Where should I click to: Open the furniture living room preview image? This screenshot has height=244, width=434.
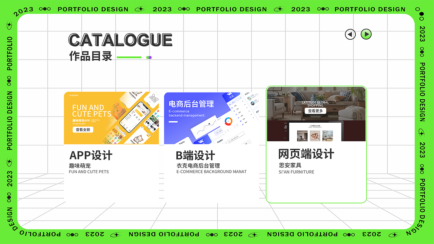(316, 114)
